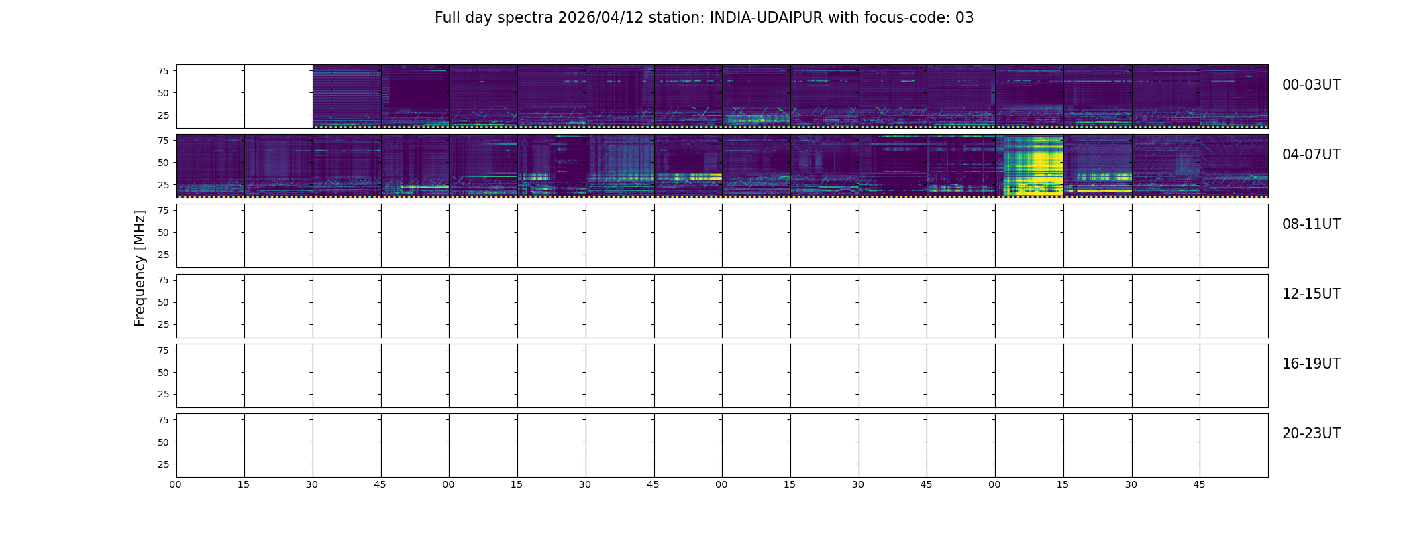The image size is (1409, 536).
Task: Click the "12-15UT" row label
Action: pyautogui.click(x=1311, y=294)
